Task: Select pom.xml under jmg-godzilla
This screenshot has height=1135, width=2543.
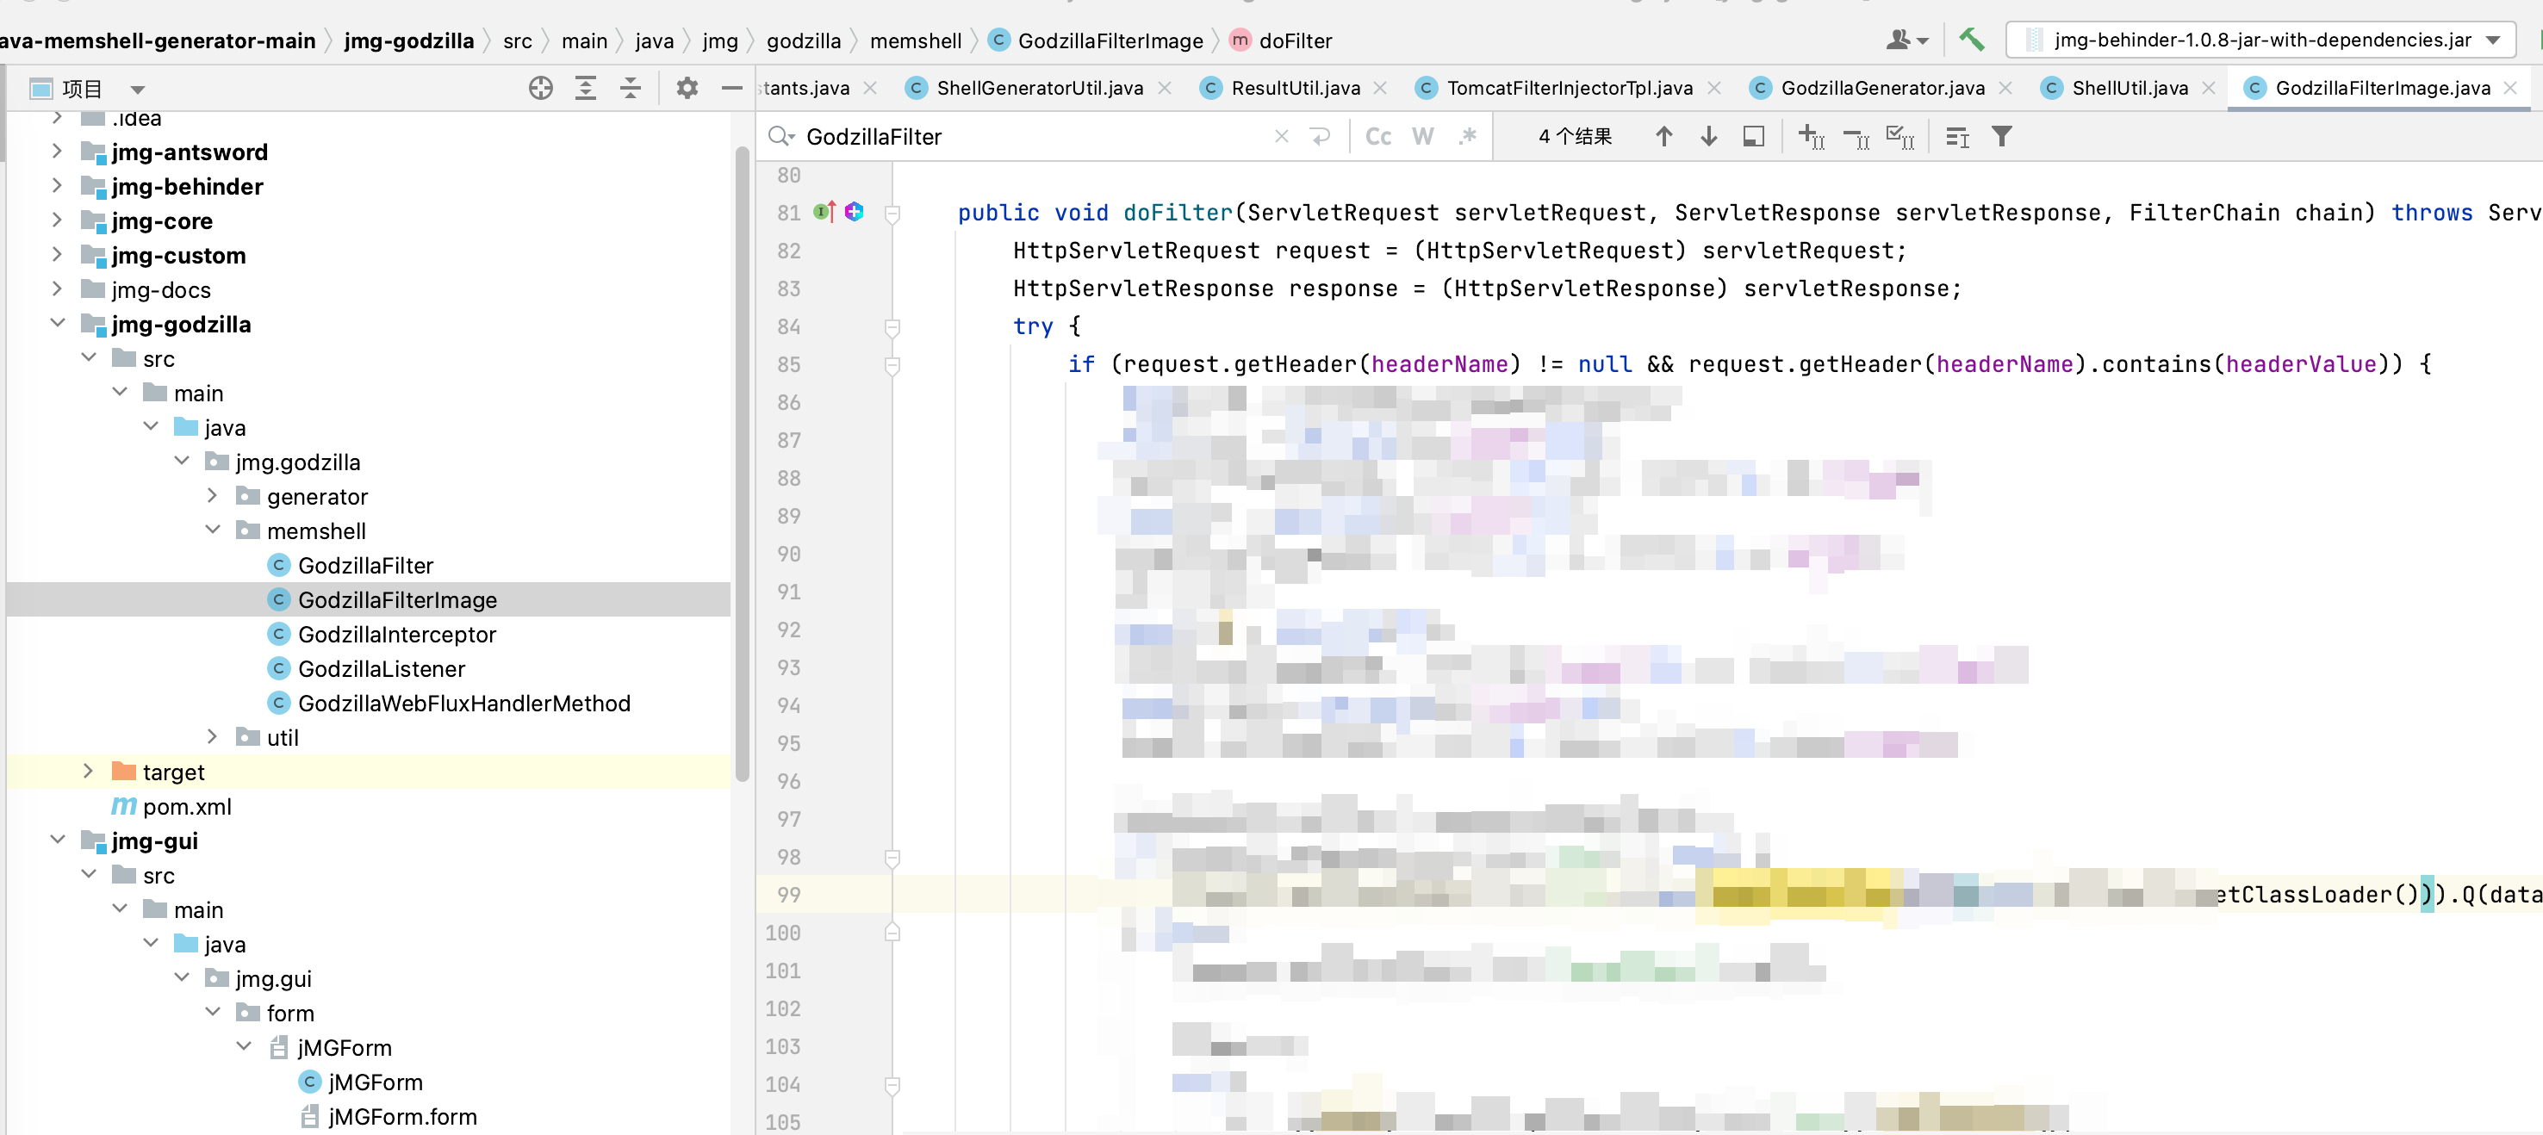Action: pyautogui.click(x=187, y=806)
